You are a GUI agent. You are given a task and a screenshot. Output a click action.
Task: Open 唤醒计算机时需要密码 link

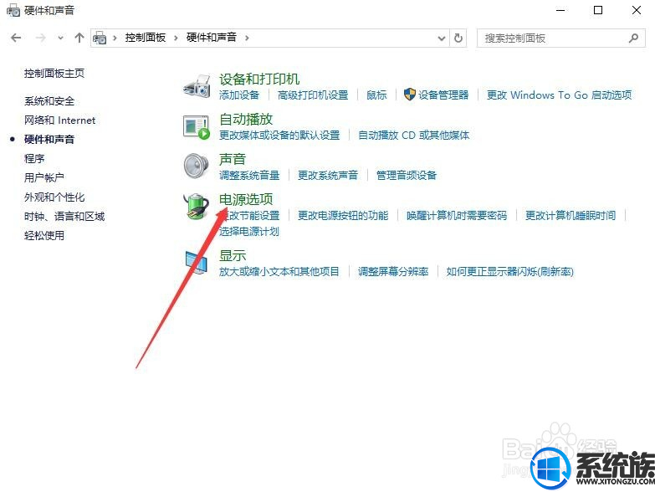pos(457,216)
